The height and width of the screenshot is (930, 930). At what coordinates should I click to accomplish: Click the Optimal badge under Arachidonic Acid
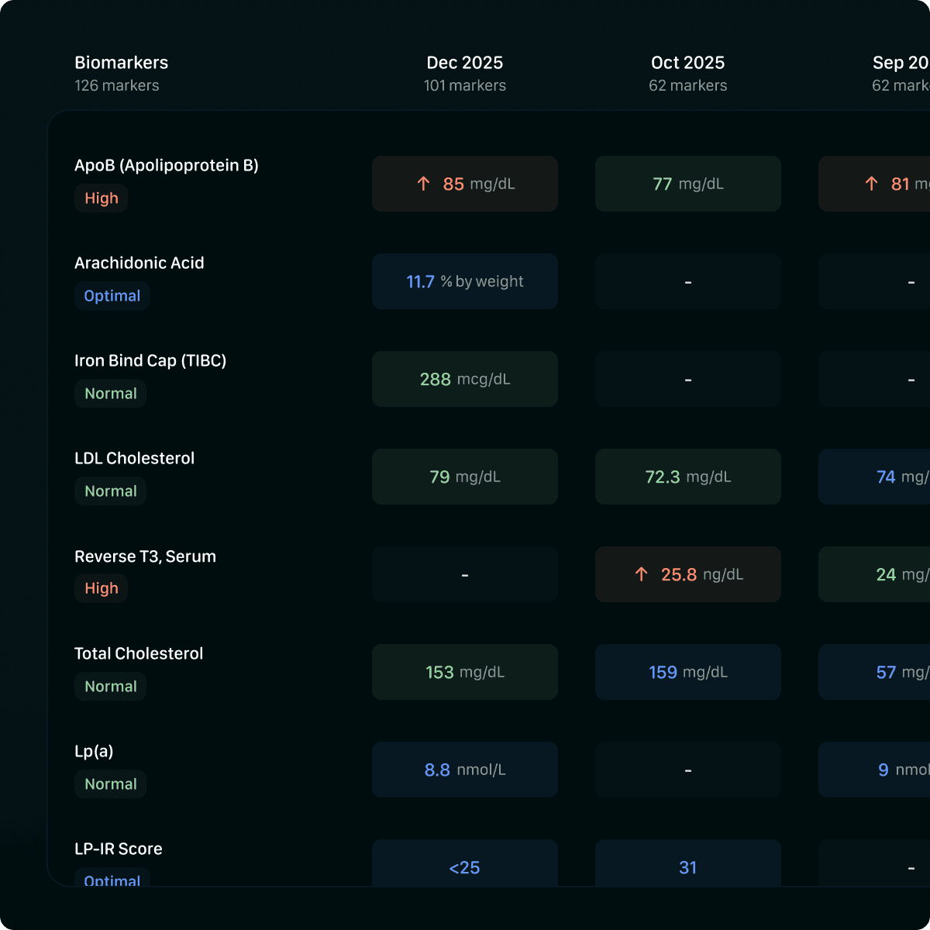[112, 296]
